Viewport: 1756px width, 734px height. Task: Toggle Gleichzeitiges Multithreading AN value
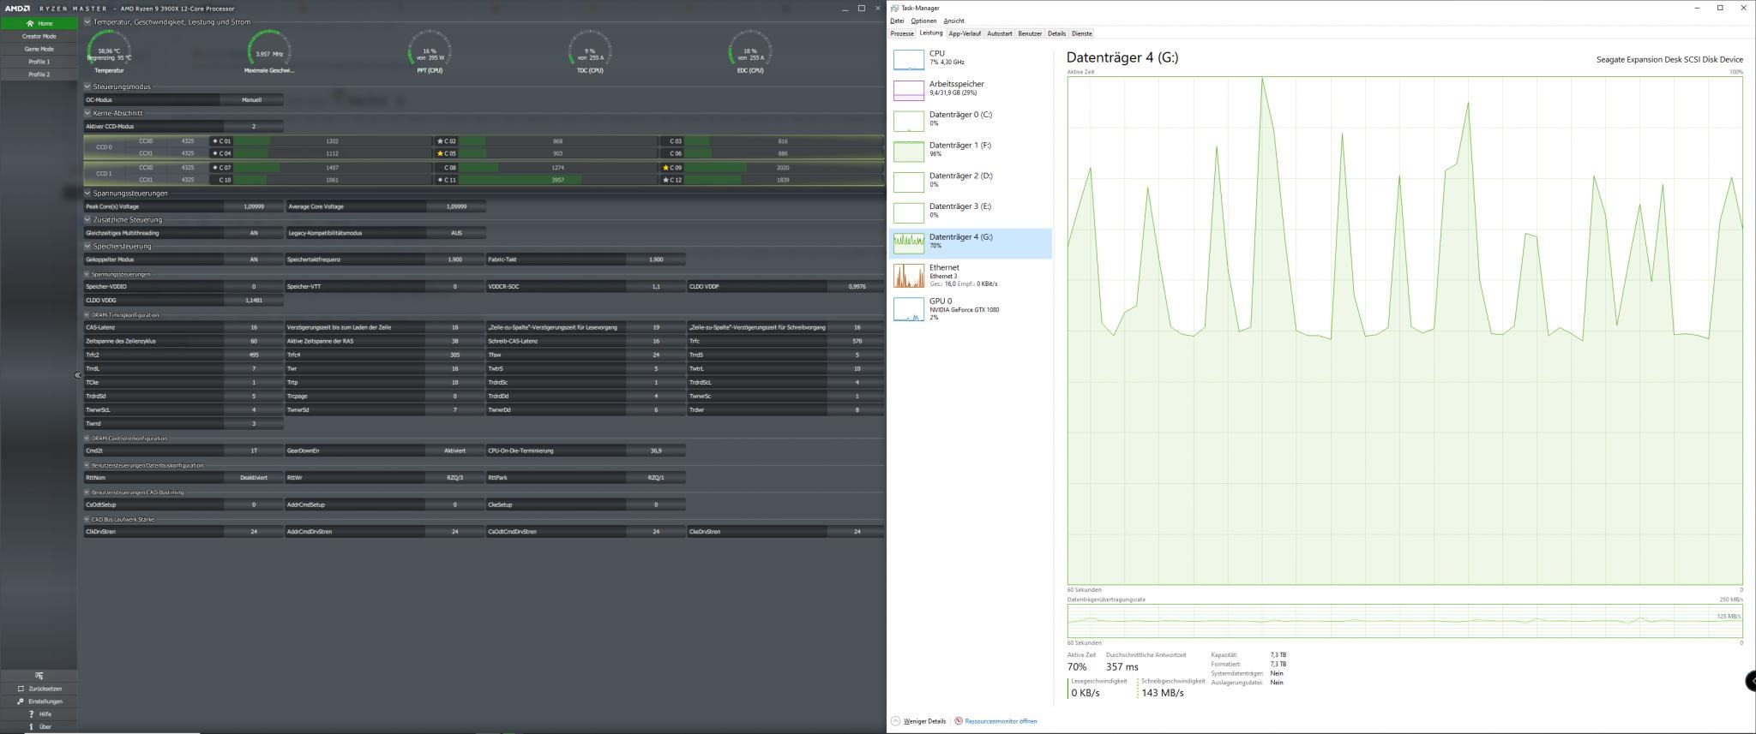click(x=254, y=233)
